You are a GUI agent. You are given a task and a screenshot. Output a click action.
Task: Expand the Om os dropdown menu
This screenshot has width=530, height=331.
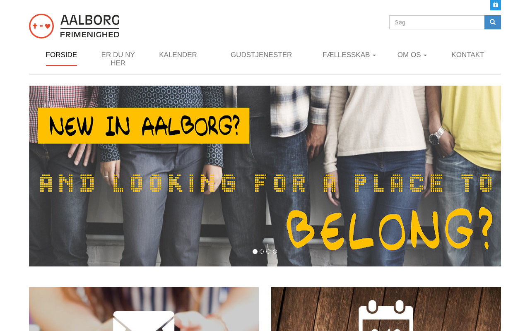(x=412, y=55)
